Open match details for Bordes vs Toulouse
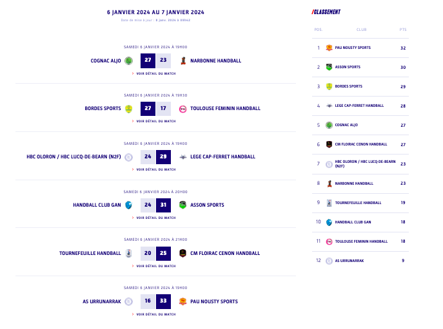443x329 pixels. tap(155, 121)
